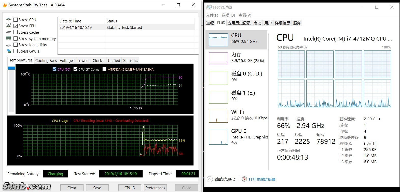This screenshot has width=400, height=192.
Task: Open the Powers tab
Action: [x=83, y=61]
